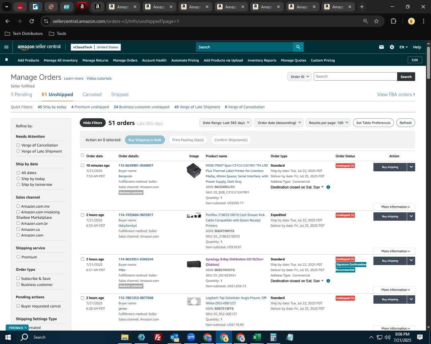The height and width of the screenshot is (344, 431).
Task: Open the EN language dropdown
Action: [x=403, y=47]
